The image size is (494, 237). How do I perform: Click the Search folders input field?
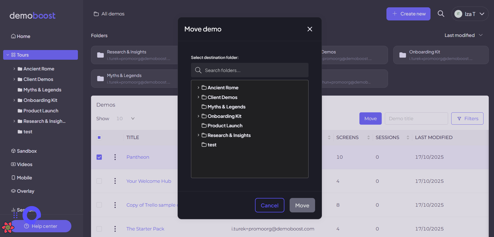[249, 70]
